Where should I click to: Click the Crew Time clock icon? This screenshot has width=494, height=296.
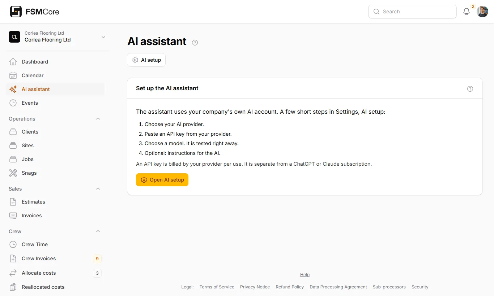pyautogui.click(x=13, y=244)
